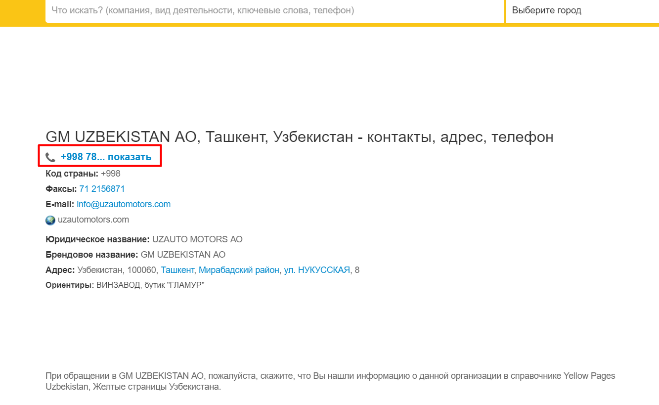Click the fax number 71 2156871
The width and height of the screenshot is (659, 405).
coord(102,189)
